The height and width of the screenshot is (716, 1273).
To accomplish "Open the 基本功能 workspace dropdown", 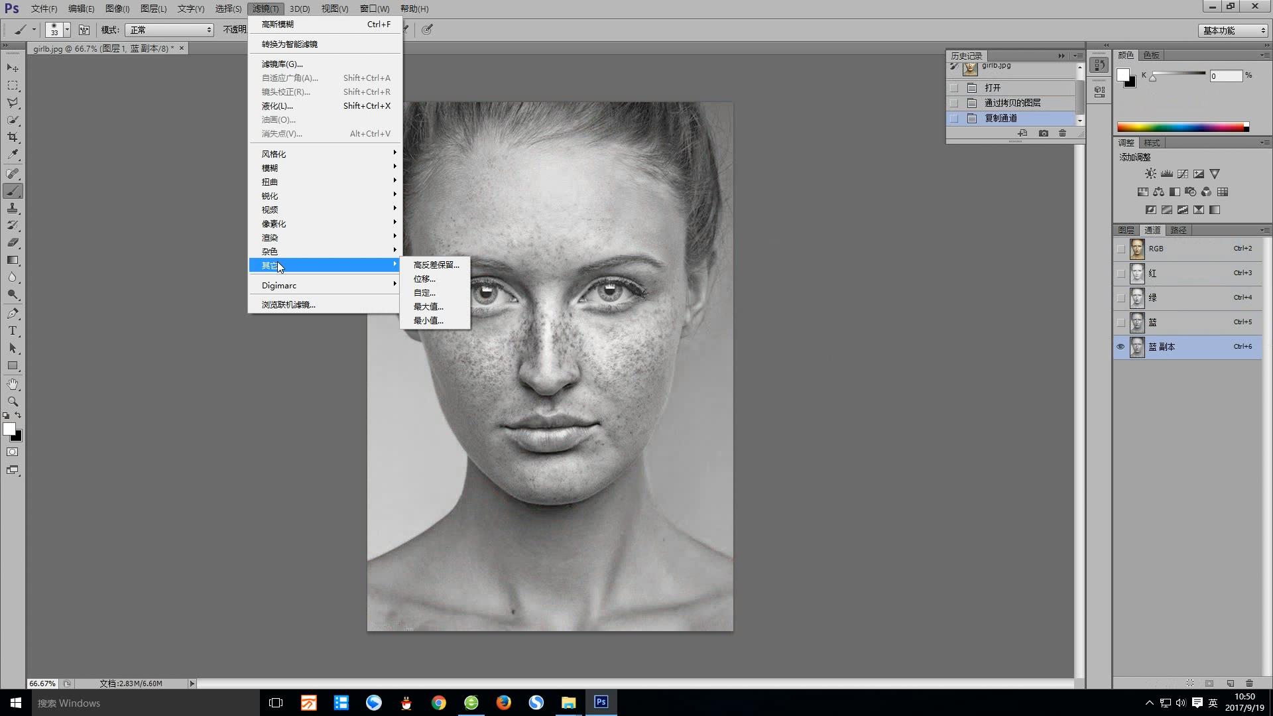I will pyautogui.click(x=1233, y=30).
